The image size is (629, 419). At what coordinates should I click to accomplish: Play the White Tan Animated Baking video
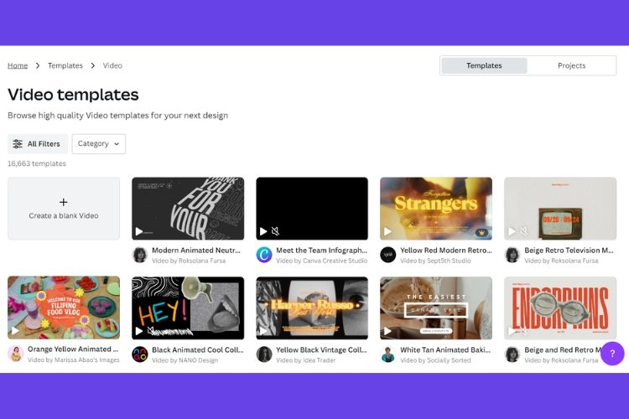pos(387,331)
